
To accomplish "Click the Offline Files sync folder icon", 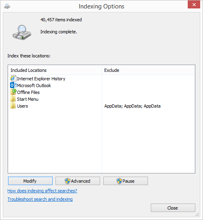I will click(x=13, y=92).
